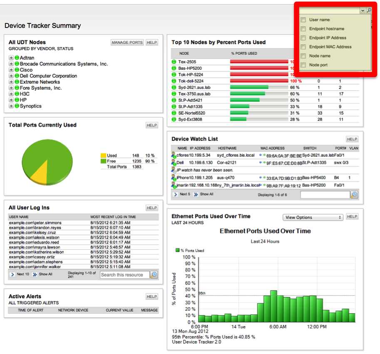The width and height of the screenshot is (380, 354).
Task: Collapse the search type dropdown arrow
Action: click(x=363, y=10)
